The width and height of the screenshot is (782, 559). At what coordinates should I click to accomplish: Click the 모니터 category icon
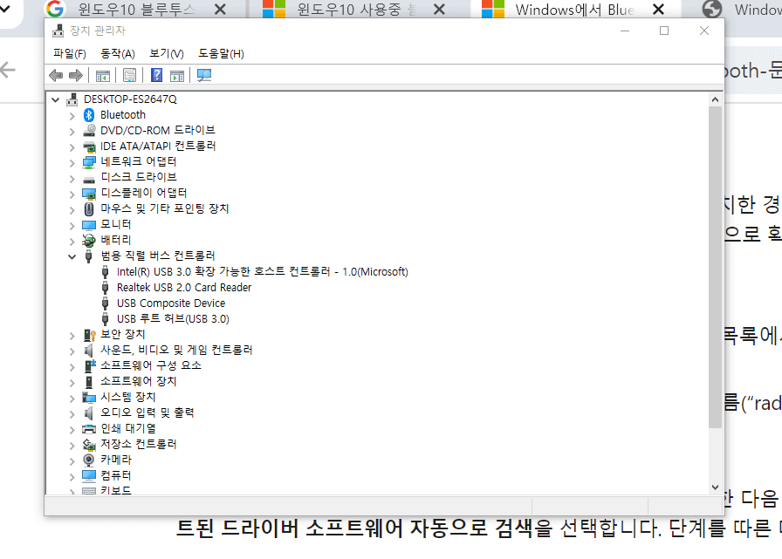(89, 225)
